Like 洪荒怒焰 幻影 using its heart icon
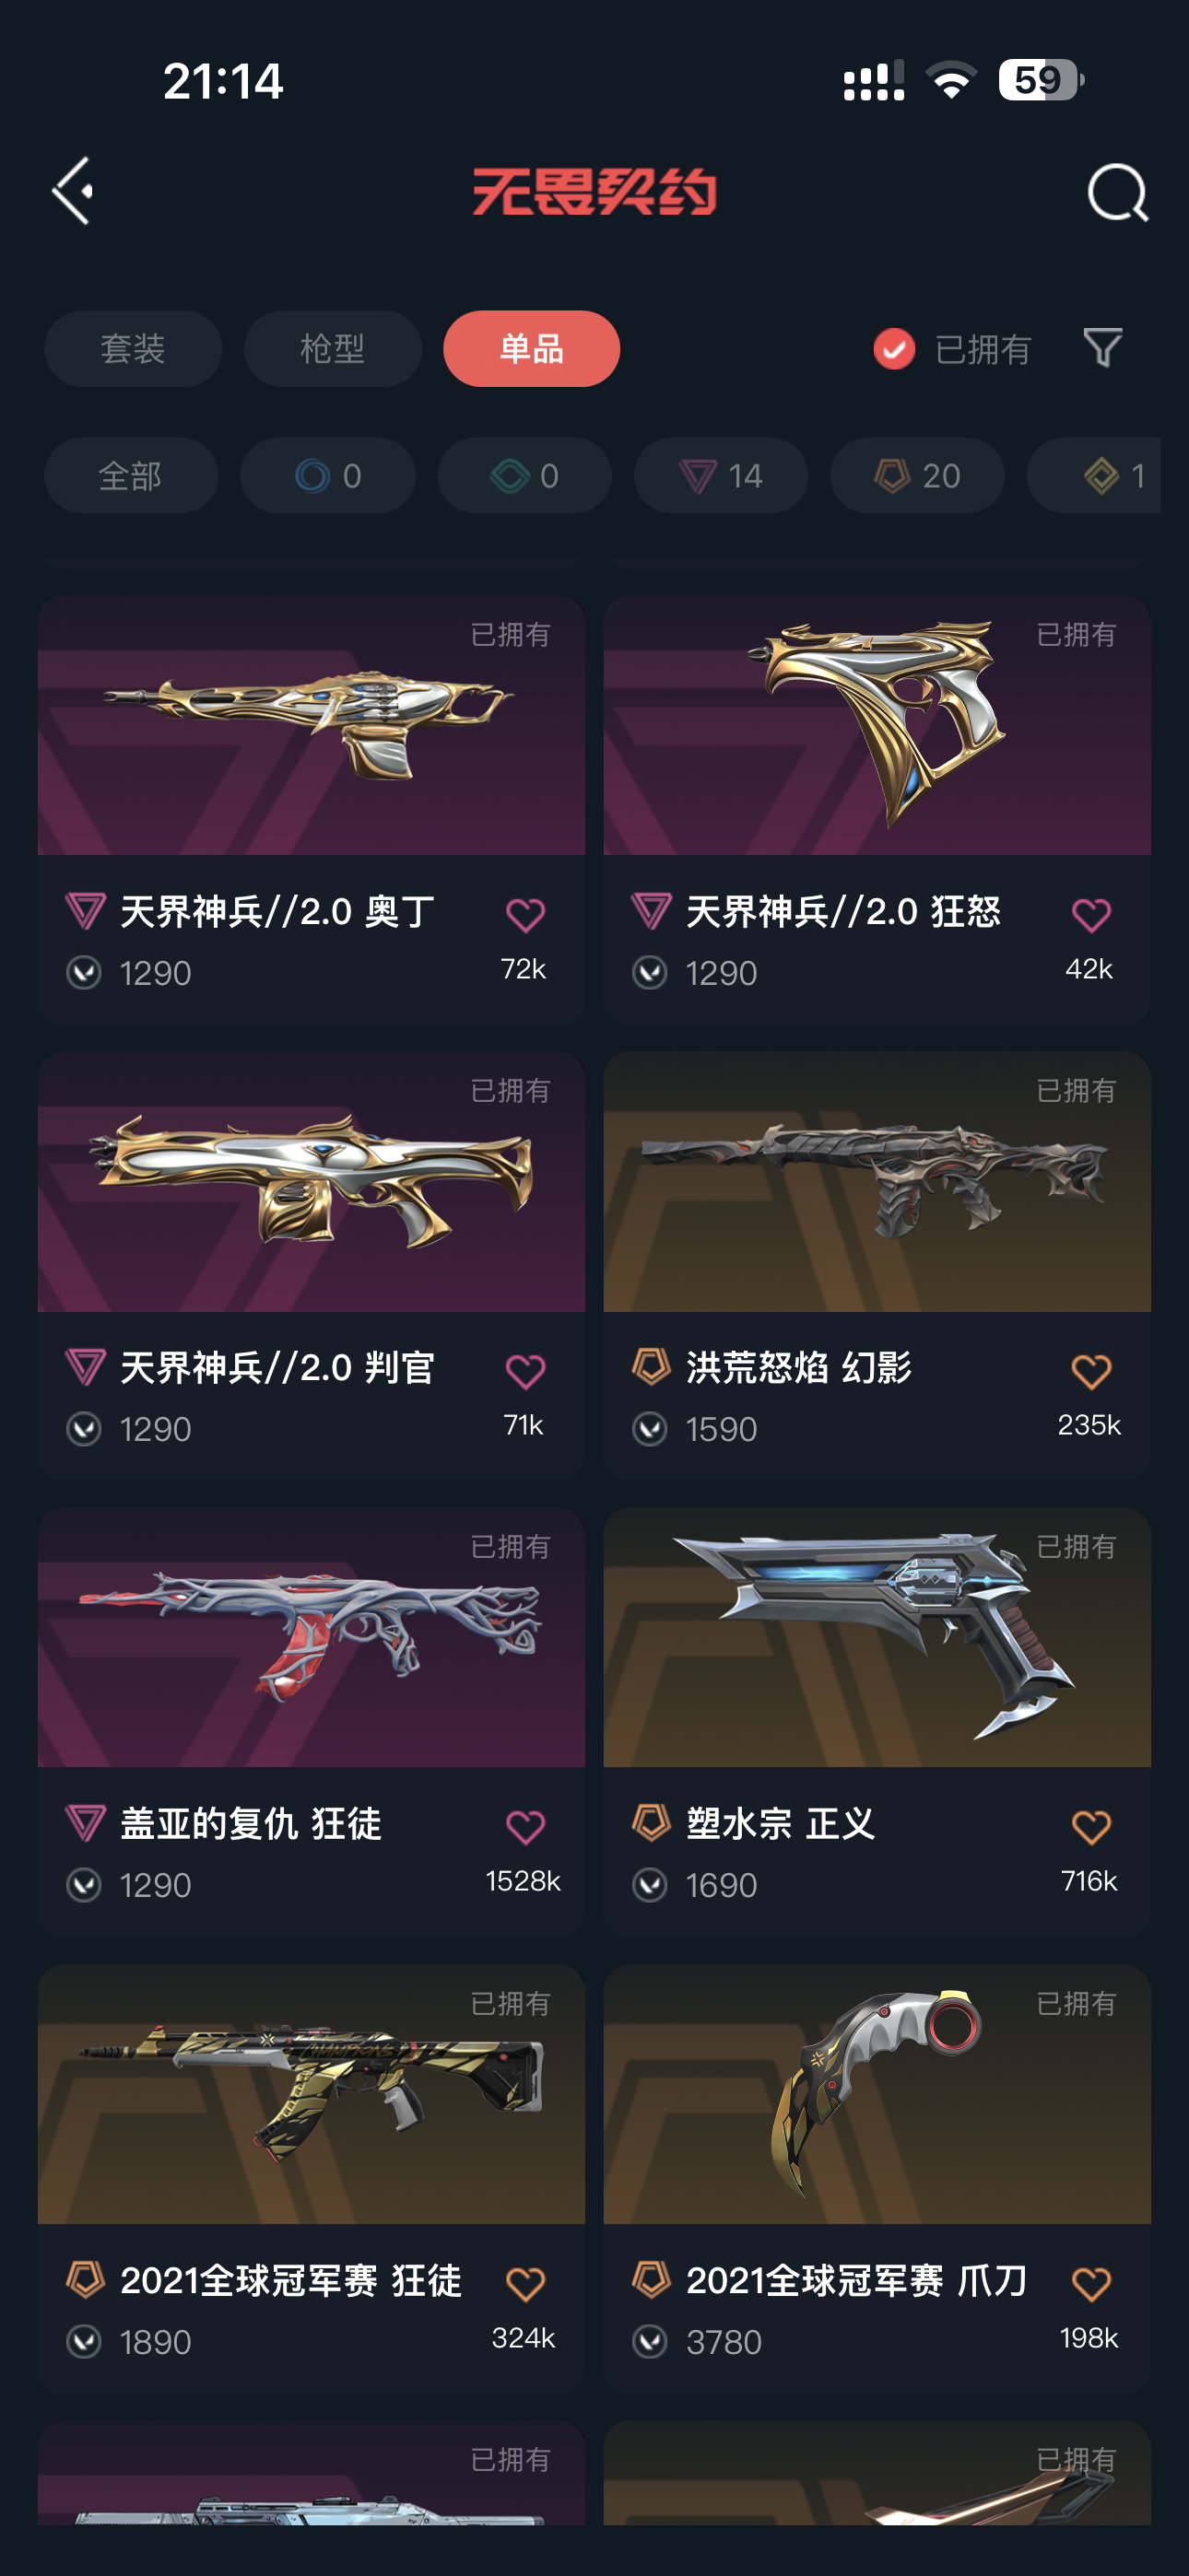 (1091, 1371)
